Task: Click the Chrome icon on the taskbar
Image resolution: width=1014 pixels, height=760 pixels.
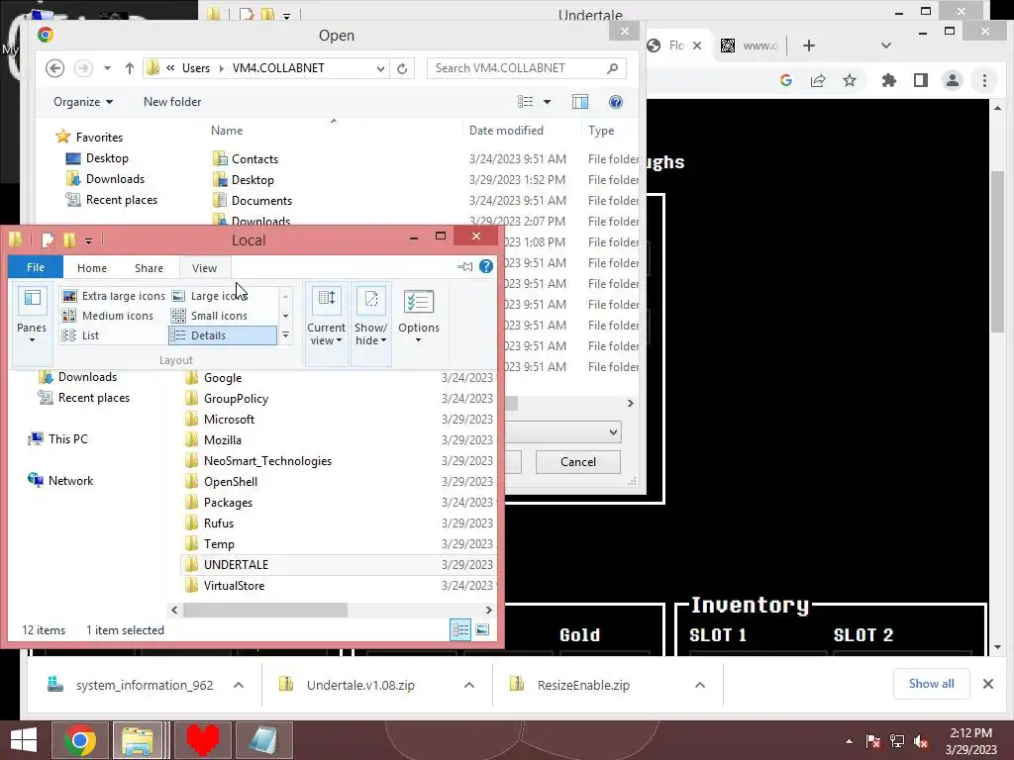Action: (80, 740)
